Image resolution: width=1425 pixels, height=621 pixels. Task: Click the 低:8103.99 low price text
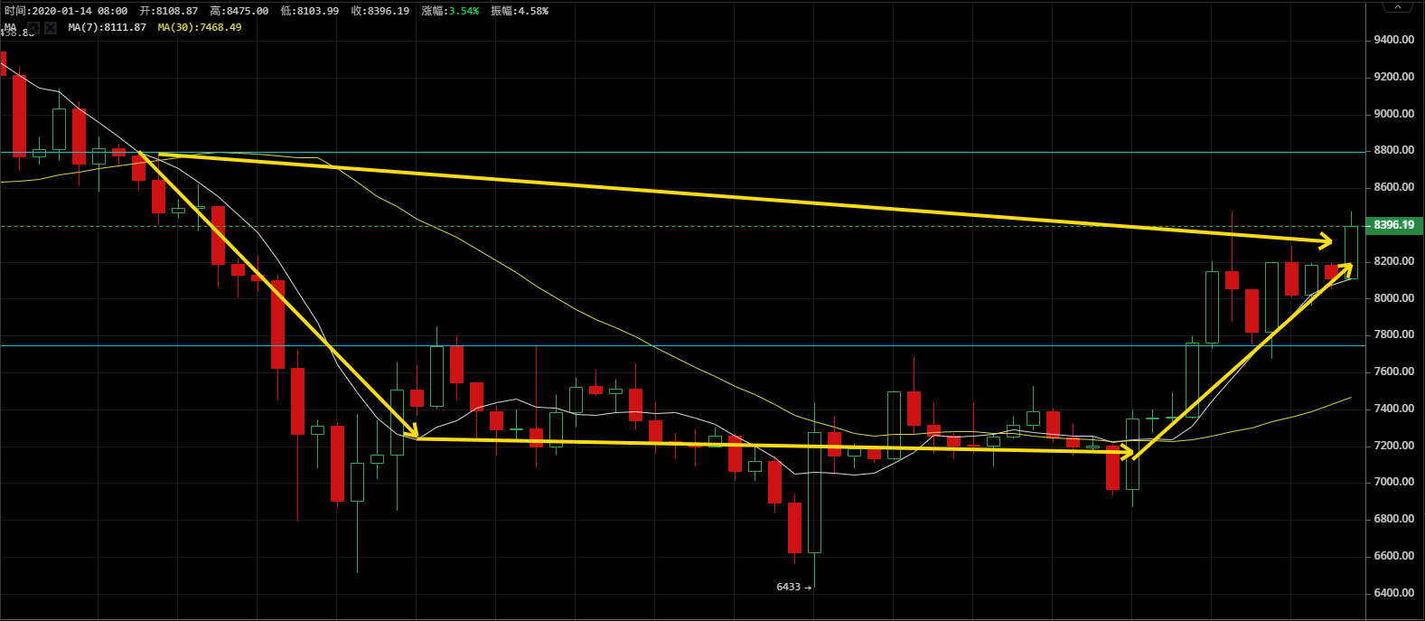310,11
